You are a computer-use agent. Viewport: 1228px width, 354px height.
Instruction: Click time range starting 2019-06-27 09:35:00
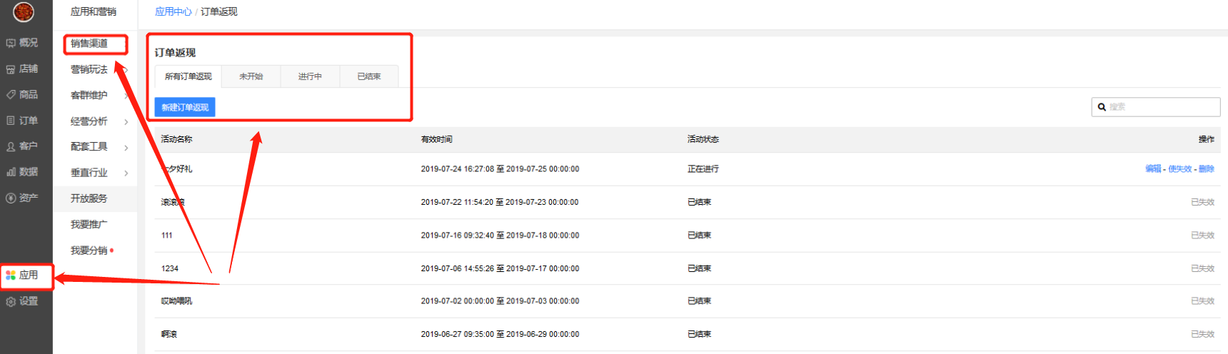click(x=500, y=334)
